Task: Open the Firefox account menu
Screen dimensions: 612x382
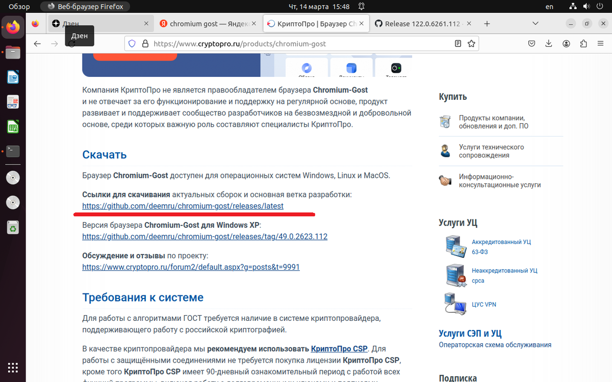Action: pos(567,44)
